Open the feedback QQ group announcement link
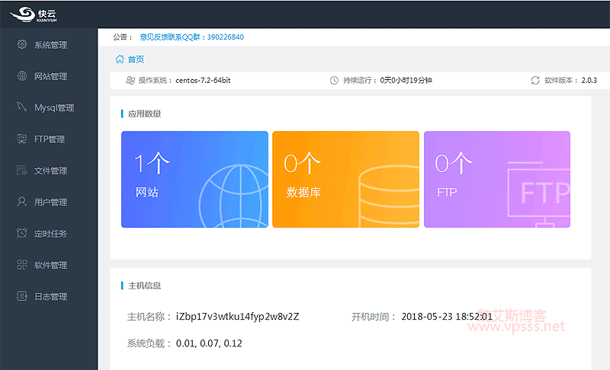 [x=191, y=37]
